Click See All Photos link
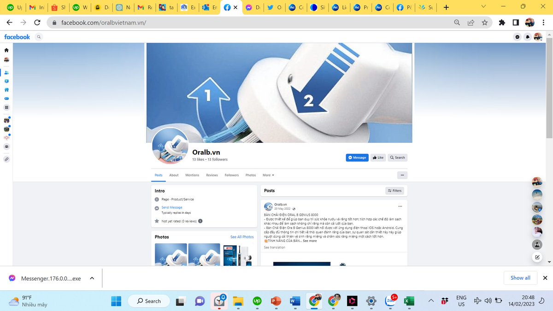Viewport: 553px width, 311px height. 242,237
